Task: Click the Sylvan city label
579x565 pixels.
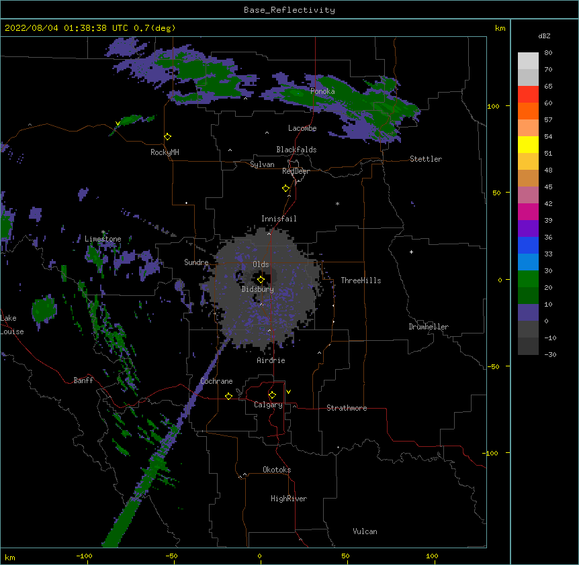Action: point(262,164)
